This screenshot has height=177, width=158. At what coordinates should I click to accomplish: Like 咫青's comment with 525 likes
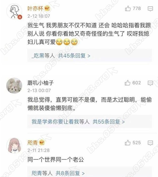pos(127,143)
